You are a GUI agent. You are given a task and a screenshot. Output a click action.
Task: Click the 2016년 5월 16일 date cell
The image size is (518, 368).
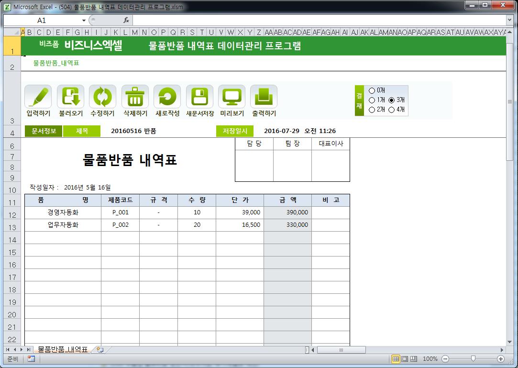87,188
